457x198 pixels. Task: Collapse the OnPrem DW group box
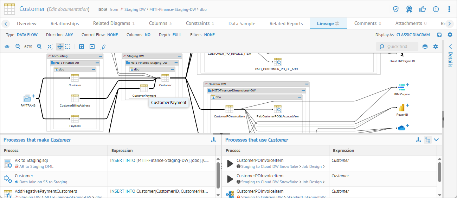307,84
